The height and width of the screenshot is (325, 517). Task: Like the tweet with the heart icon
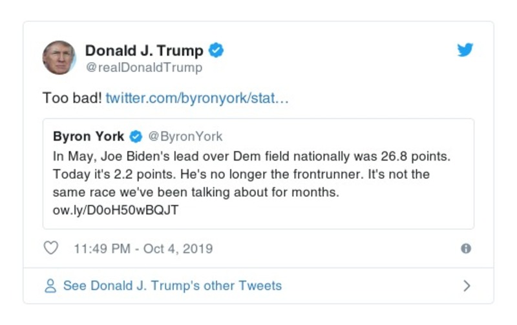pyautogui.click(x=50, y=249)
